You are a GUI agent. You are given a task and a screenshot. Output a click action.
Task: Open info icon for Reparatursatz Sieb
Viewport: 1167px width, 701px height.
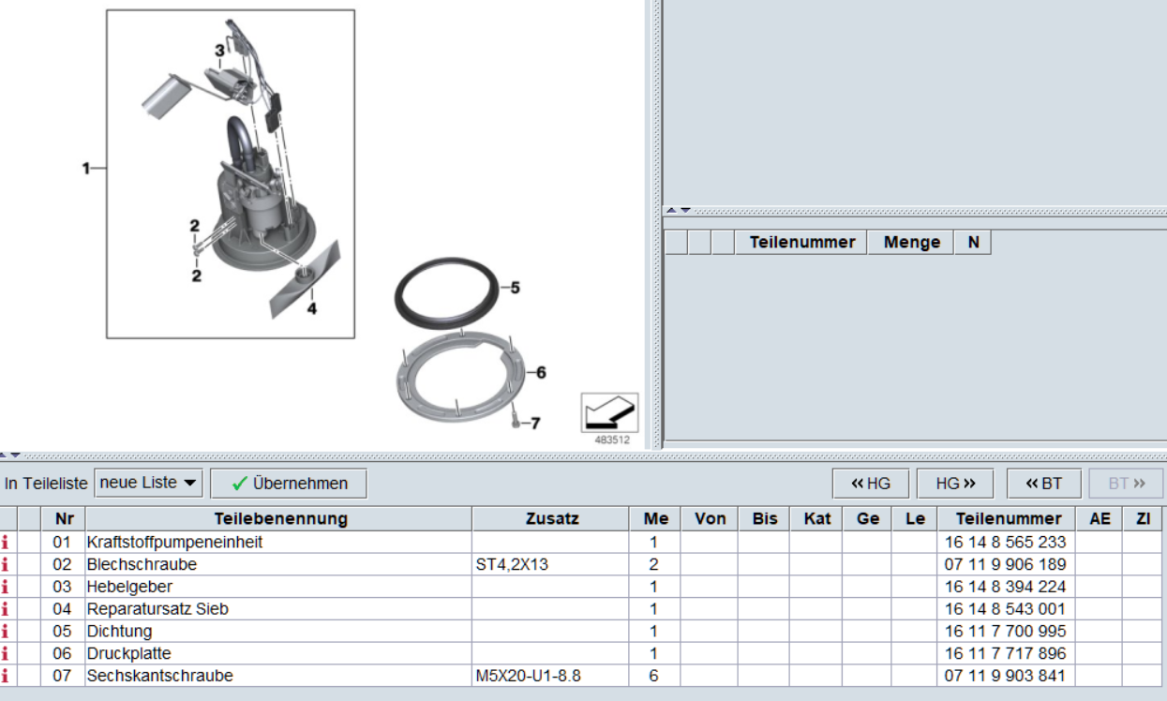click(6, 609)
